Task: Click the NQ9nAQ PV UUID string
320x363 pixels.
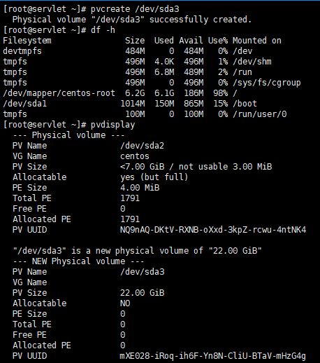Action: 213,230
